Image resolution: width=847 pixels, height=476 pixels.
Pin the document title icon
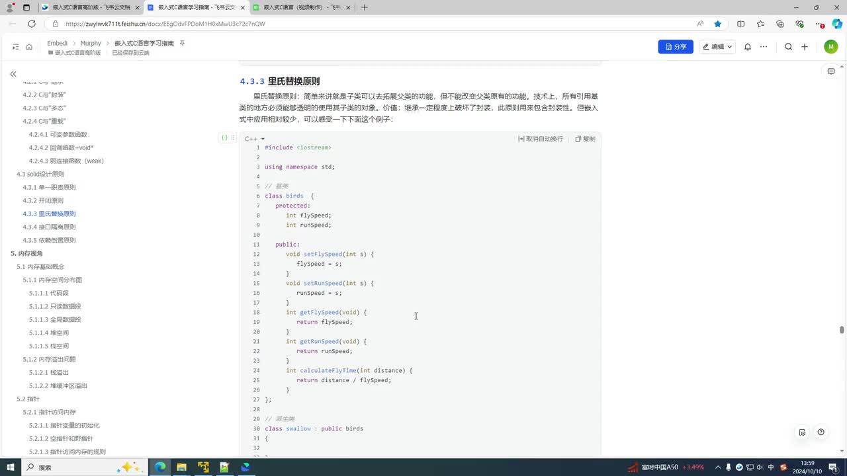pos(182,43)
